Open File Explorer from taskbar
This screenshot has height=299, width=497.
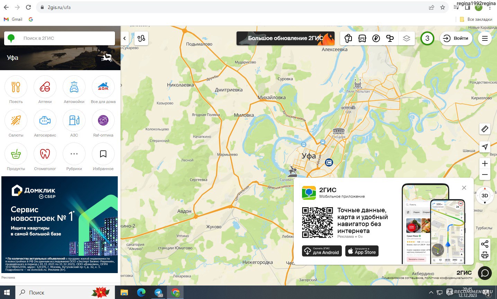(124, 293)
